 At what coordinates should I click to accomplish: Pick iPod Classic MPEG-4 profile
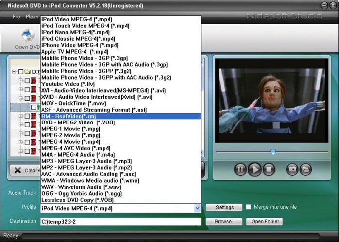pyautogui.click(x=121, y=39)
